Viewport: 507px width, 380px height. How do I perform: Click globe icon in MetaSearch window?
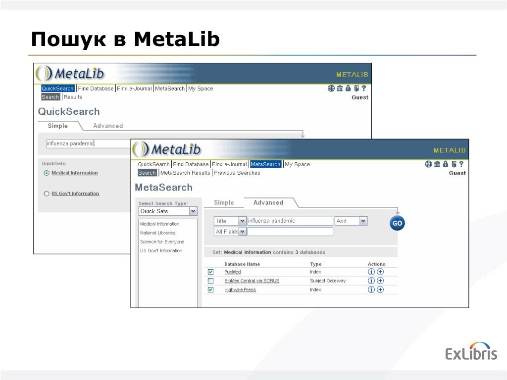point(428,164)
